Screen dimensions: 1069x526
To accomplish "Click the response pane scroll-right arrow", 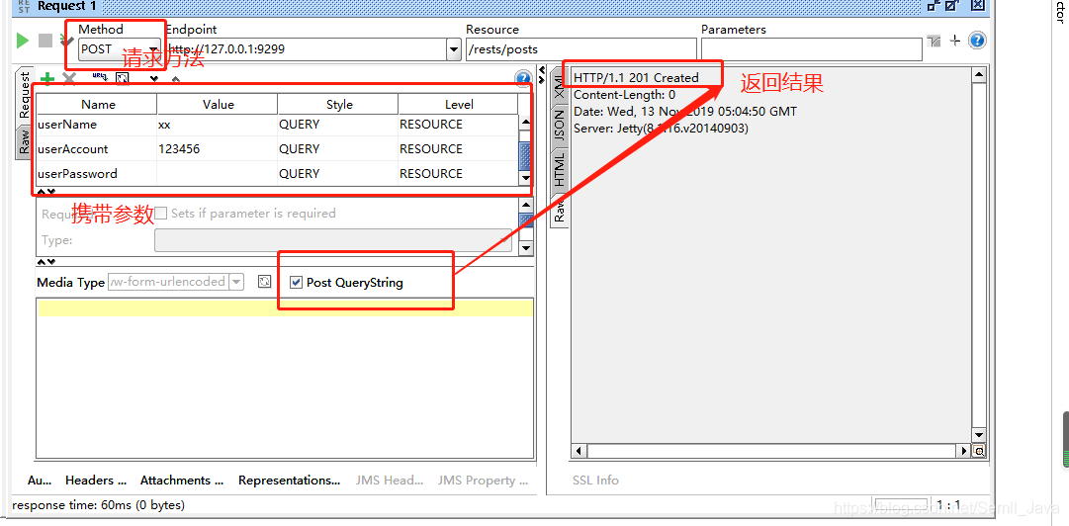I will (965, 451).
